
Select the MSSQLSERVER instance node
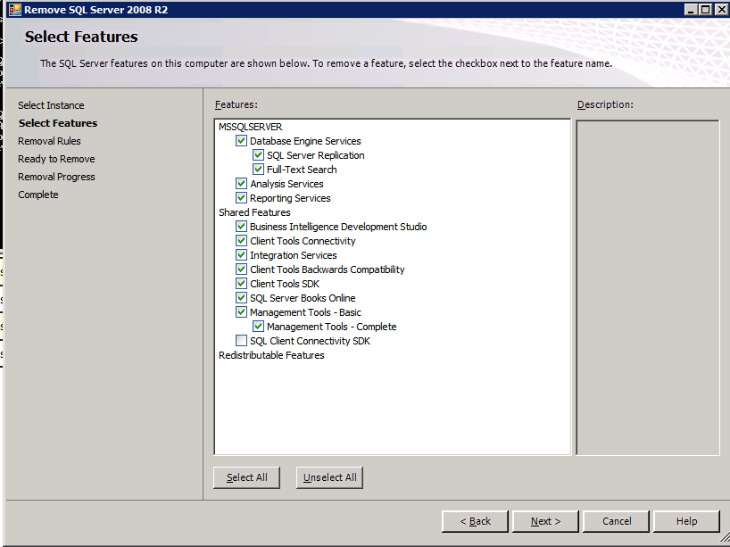pyautogui.click(x=251, y=127)
